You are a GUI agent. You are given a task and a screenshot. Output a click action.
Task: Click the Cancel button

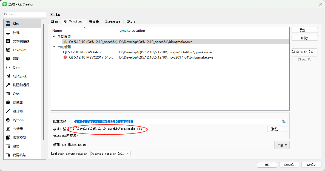coord(289,165)
